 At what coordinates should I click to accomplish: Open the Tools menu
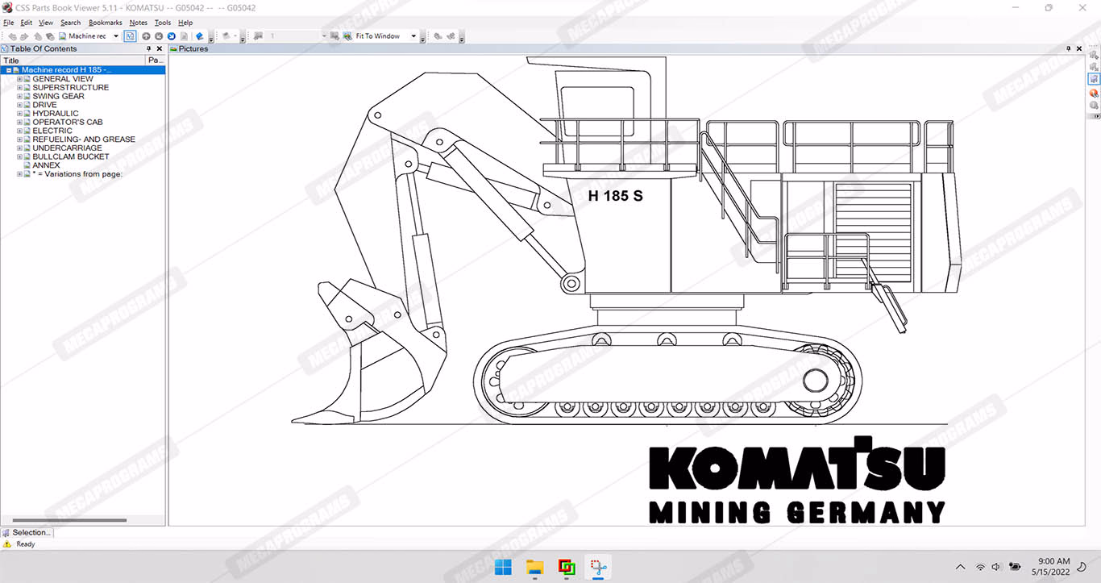[x=162, y=23]
